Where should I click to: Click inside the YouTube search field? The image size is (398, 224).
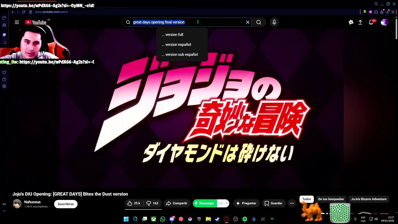[187, 22]
